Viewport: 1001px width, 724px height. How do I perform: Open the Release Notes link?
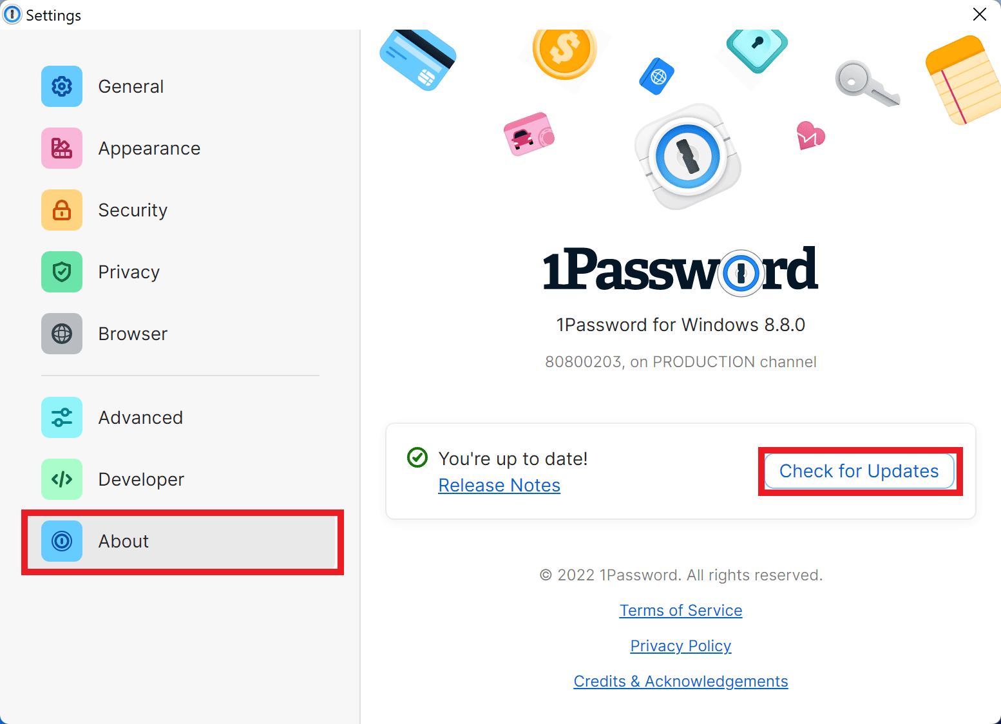(x=499, y=485)
